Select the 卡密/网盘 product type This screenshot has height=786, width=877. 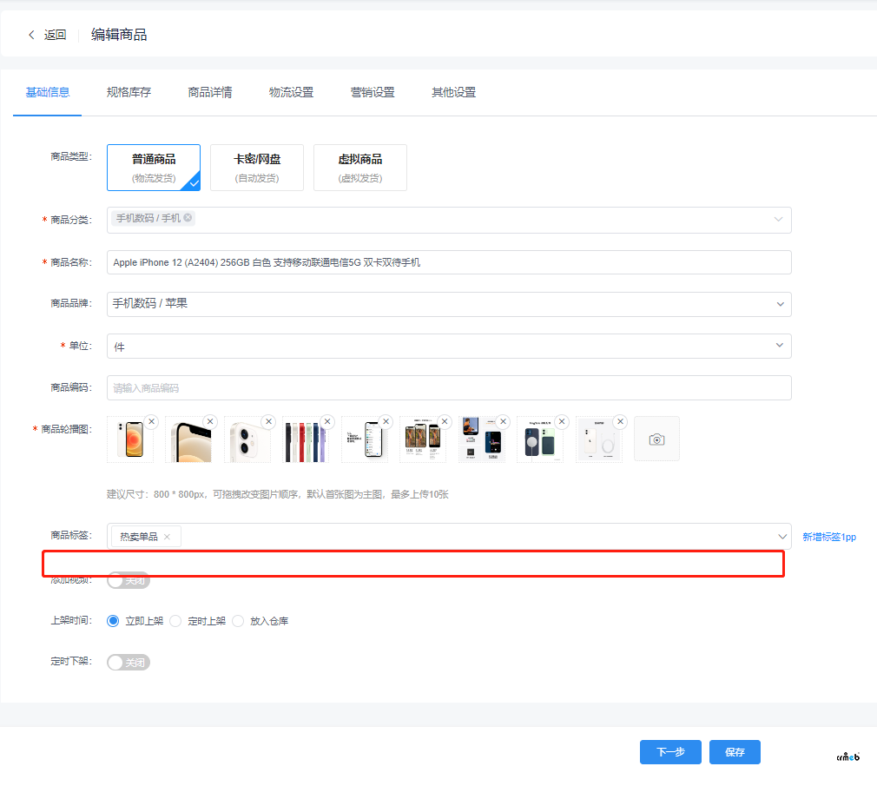pyautogui.click(x=257, y=168)
